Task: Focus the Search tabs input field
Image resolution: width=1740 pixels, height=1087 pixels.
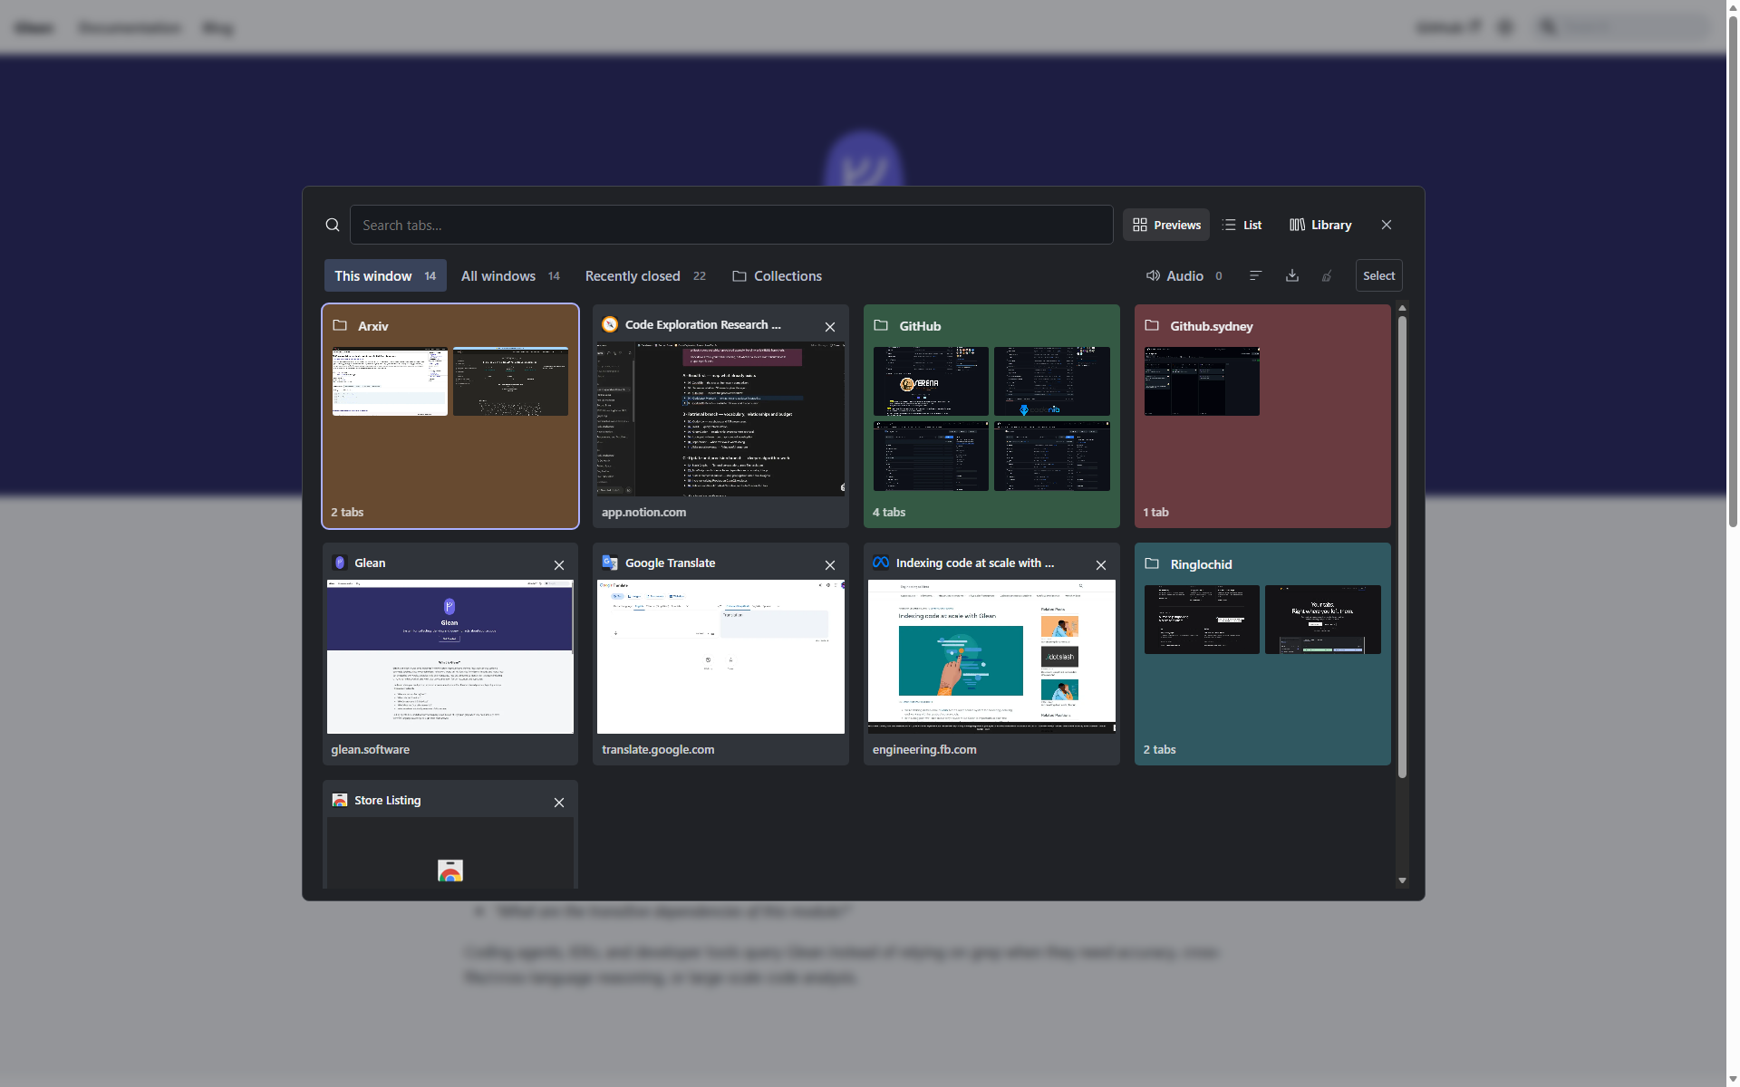Action: tap(731, 225)
